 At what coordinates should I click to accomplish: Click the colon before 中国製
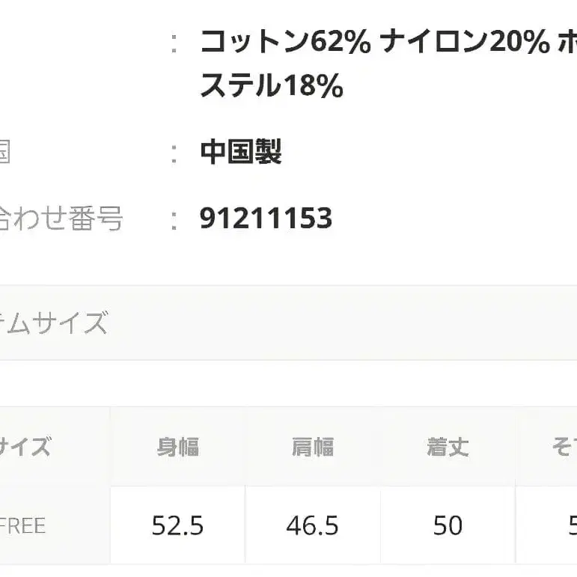174,153
